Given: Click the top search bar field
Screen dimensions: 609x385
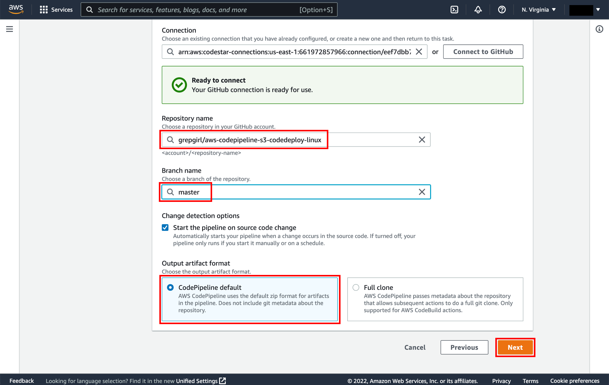Looking at the screenshot, I should click(209, 10).
